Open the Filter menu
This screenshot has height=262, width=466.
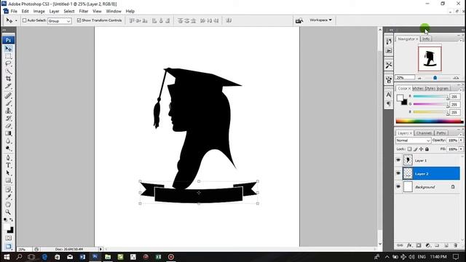tap(84, 12)
